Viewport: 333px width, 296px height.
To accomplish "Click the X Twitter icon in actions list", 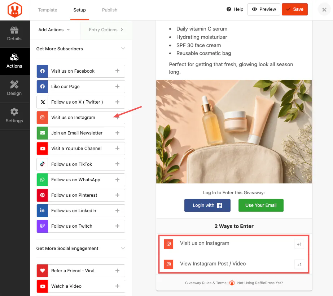I will tap(43, 102).
